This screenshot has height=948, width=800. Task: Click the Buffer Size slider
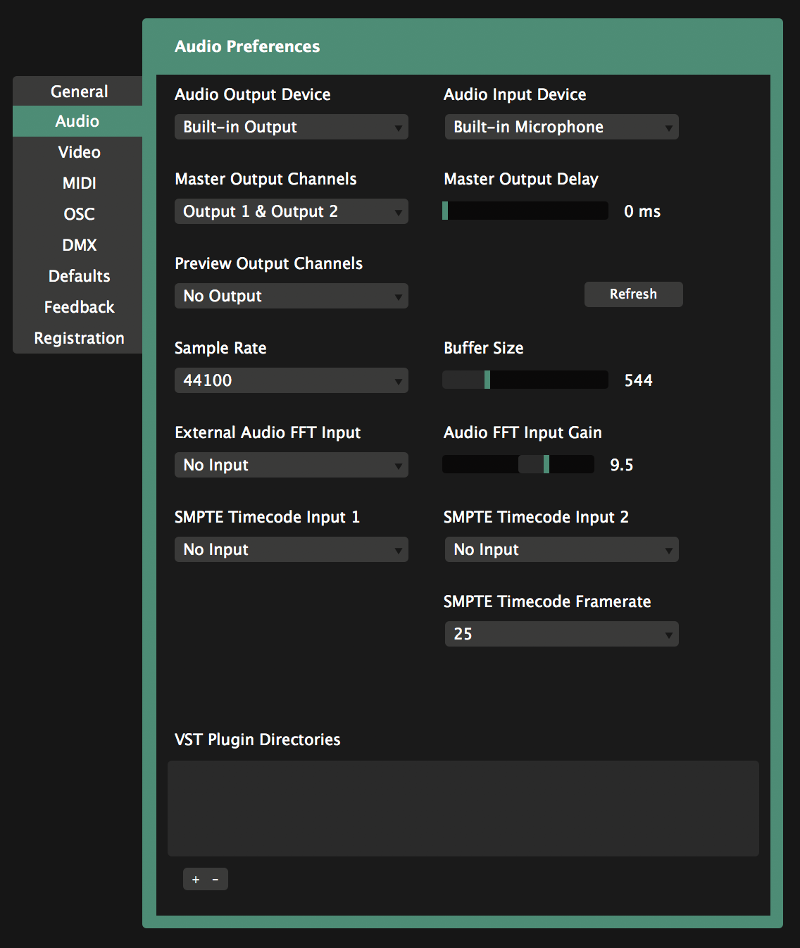525,380
